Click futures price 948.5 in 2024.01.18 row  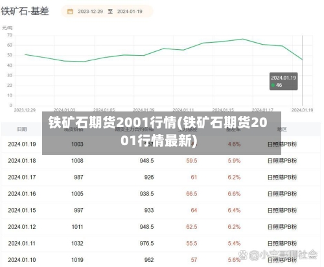(x=146, y=161)
